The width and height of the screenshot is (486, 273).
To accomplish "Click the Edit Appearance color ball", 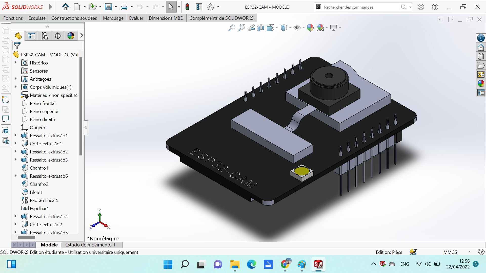I will (x=311, y=28).
